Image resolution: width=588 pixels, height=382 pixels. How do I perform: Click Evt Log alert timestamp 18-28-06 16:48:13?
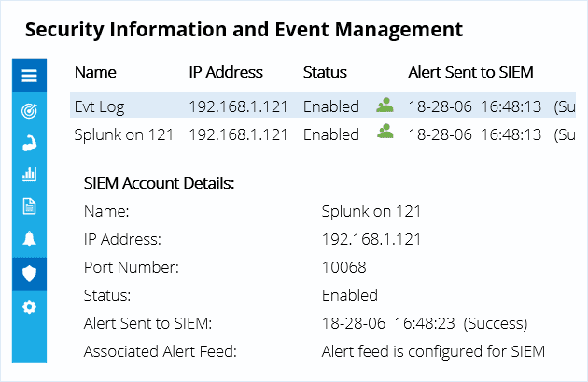(475, 106)
